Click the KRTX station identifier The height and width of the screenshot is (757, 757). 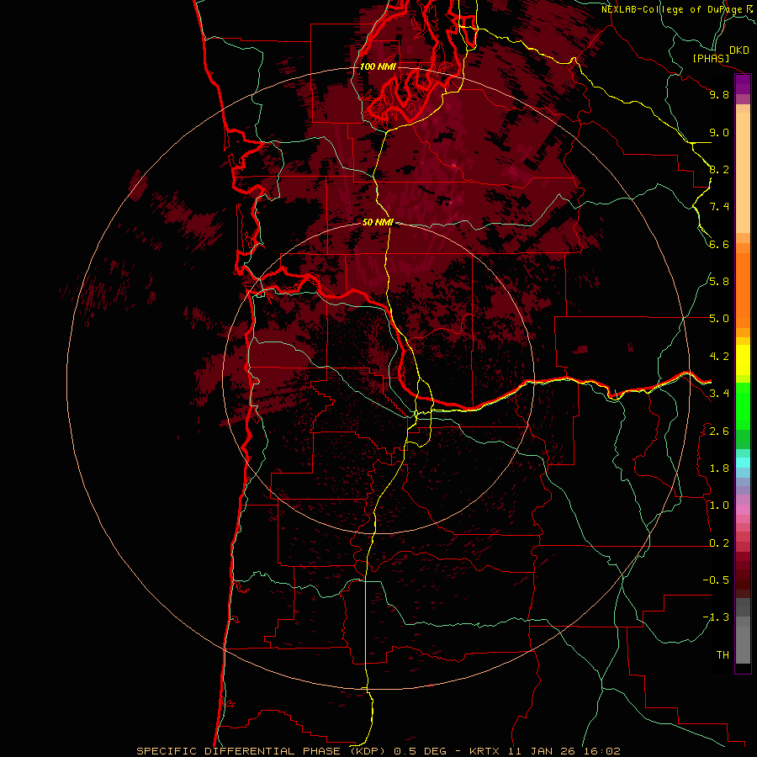click(484, 751)
